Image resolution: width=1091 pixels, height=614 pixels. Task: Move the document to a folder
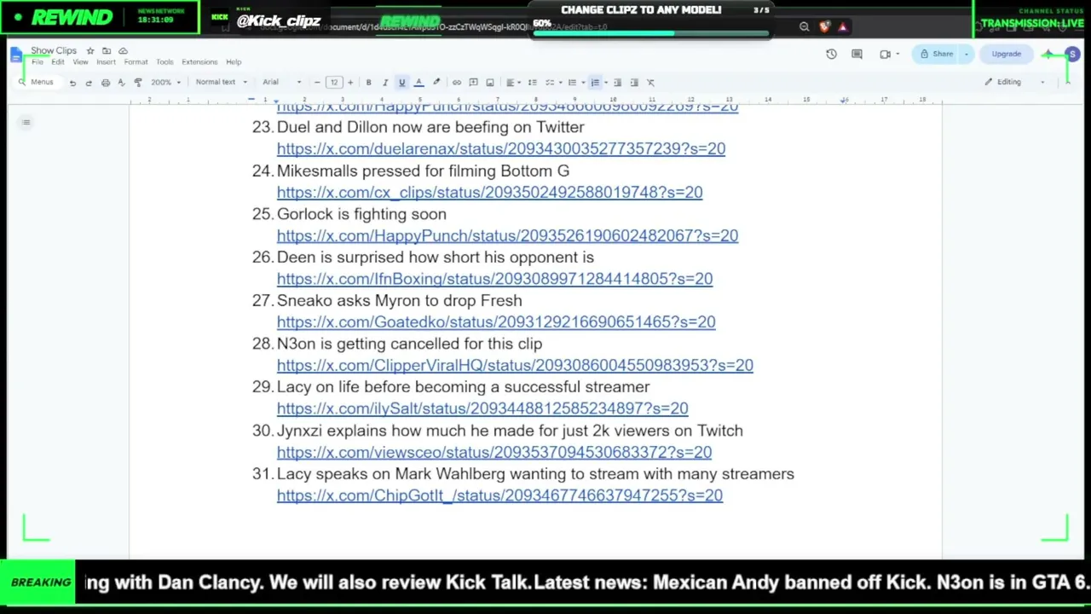[107, 51]
